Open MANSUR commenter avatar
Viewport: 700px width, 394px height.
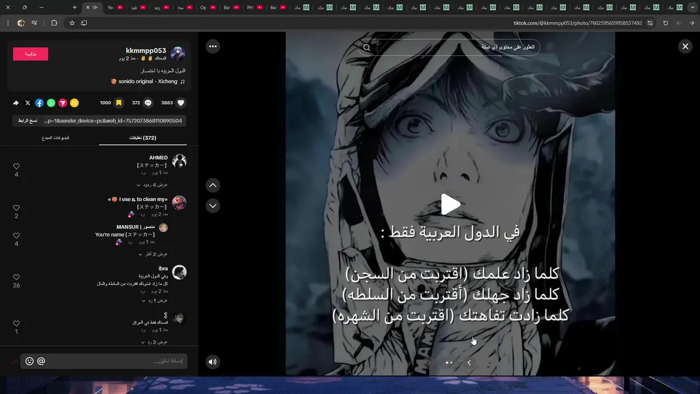pyautogui.click(x=163, y=227)
